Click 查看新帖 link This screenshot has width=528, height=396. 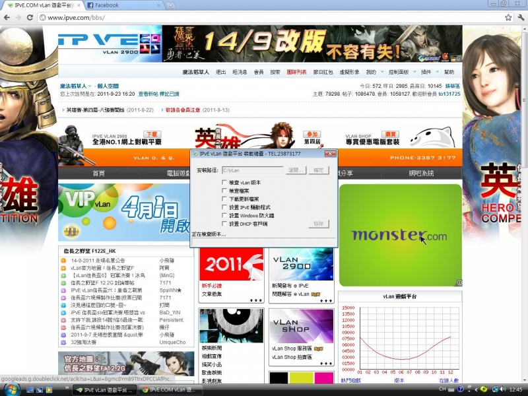(x=148, y=94)
